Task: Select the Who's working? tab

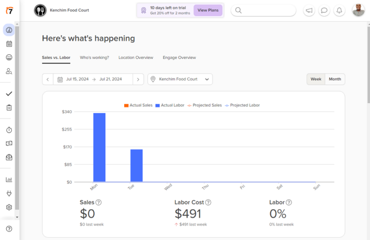Action: 94,57
